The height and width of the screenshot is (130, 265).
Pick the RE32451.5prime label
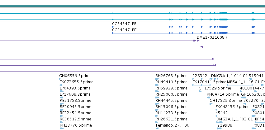(x=75, y=113)
